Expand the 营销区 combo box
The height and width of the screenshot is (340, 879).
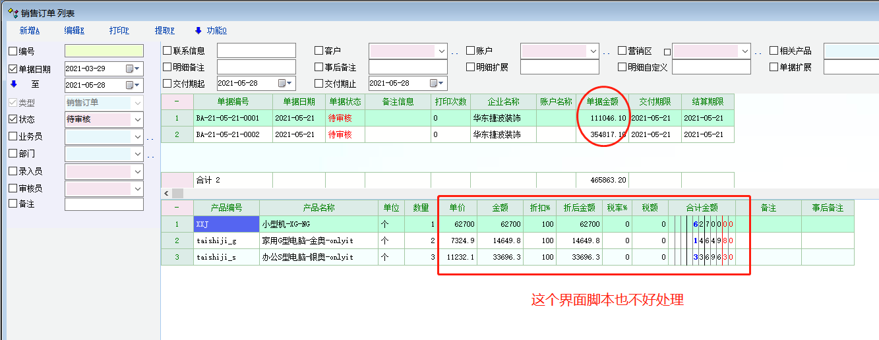745,51
